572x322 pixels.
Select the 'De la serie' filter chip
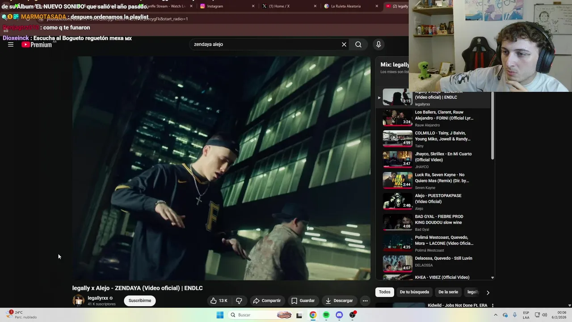click(448, 292)
